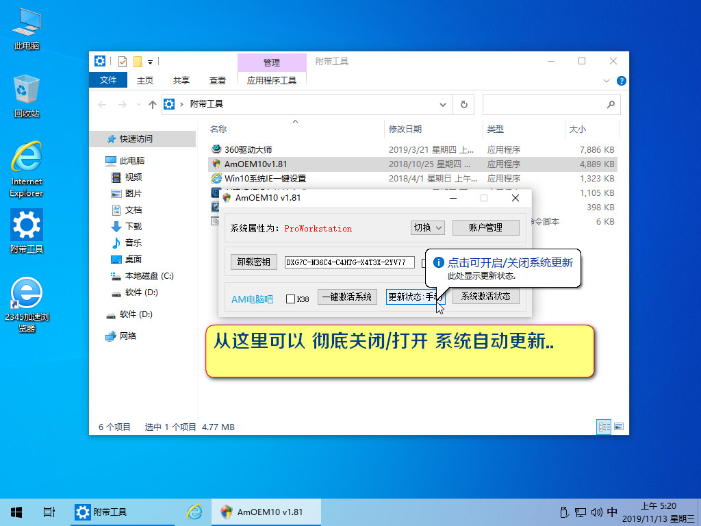This screenshot has height=526, width=701.
Task: Click the 更新状态:手动 button
Action: tap(416, 297)
